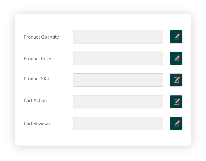206x161 pixels.
Task: Click the Product Quantity label
Action: (41, 37)
